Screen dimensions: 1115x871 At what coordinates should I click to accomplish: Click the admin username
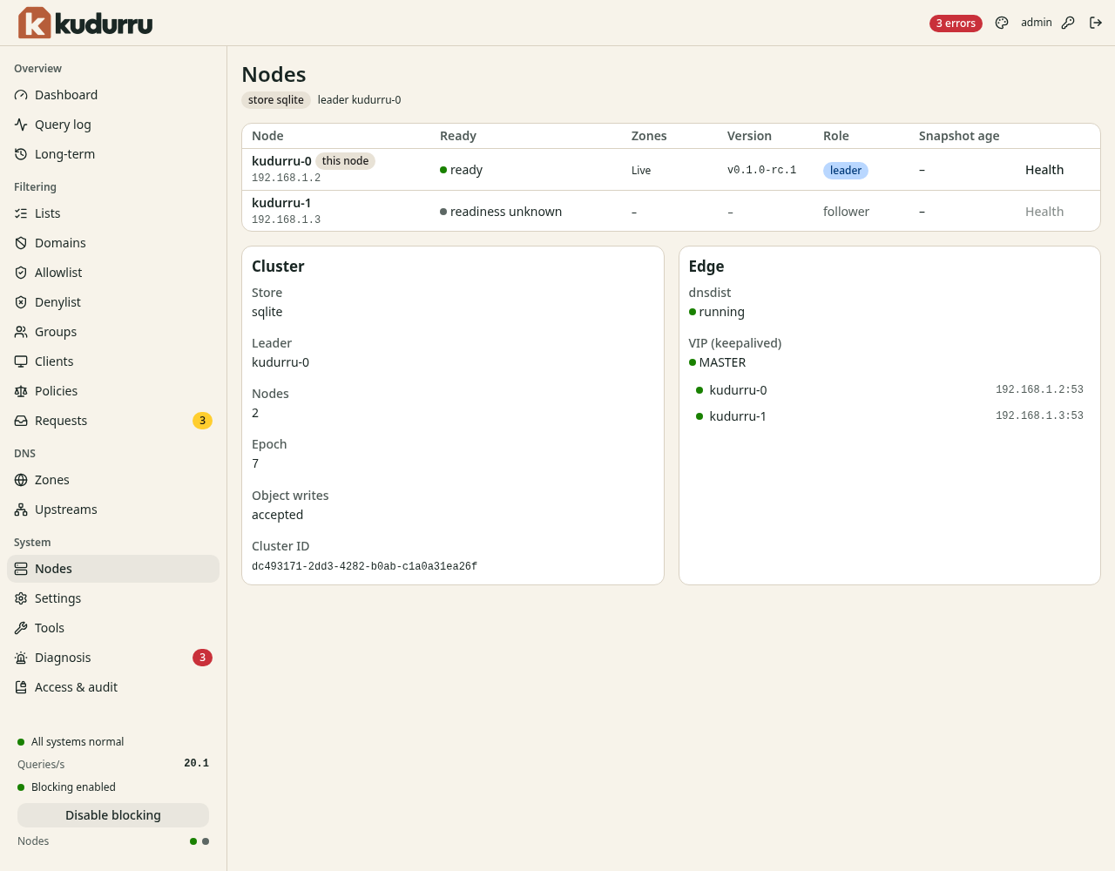(x=1037, y=23)
